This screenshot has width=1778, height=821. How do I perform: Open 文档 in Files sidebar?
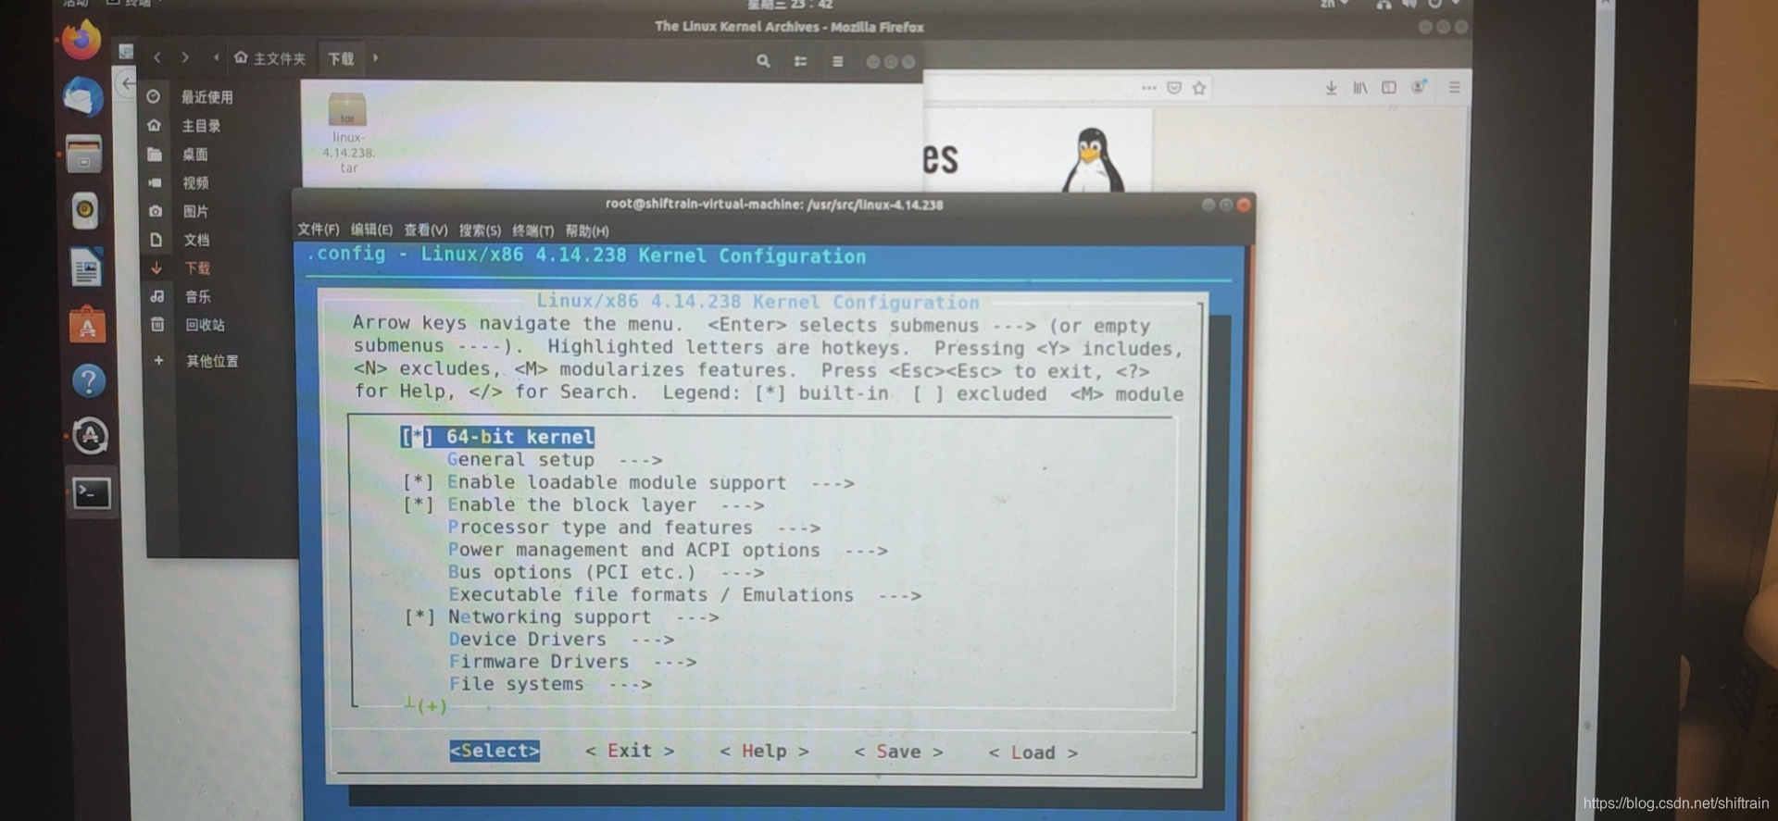(x=196, y=240)
